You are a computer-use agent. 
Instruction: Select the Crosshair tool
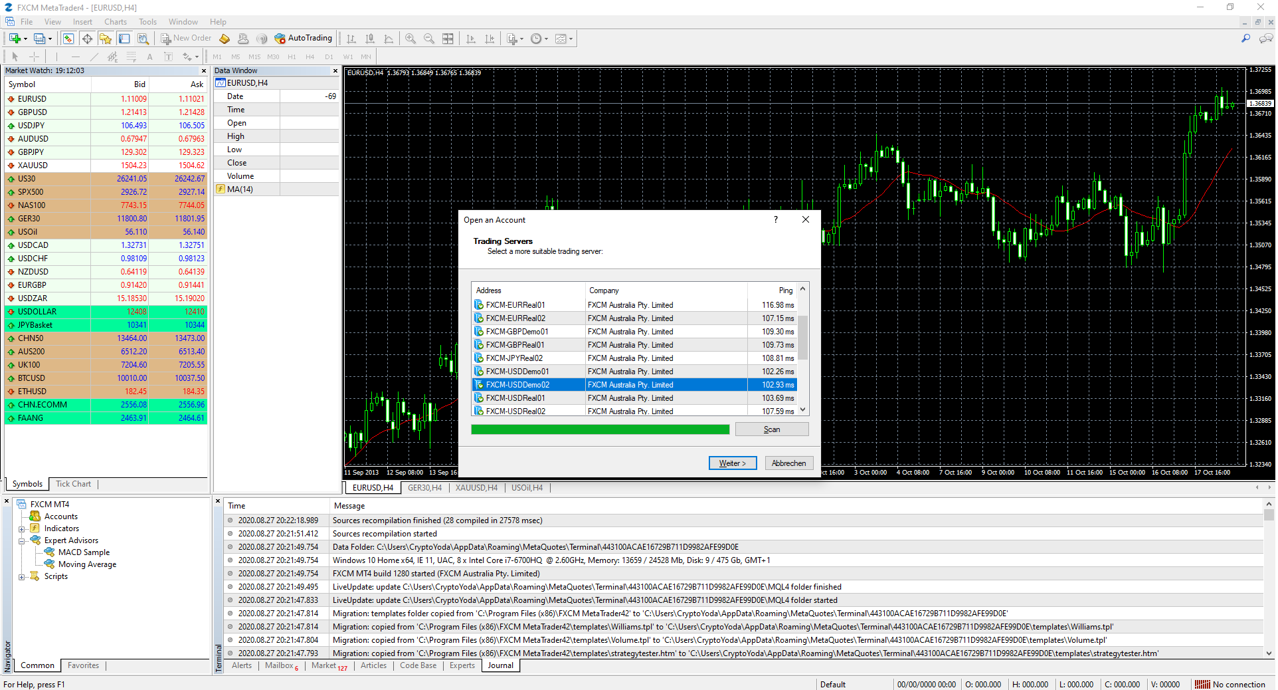34,57
